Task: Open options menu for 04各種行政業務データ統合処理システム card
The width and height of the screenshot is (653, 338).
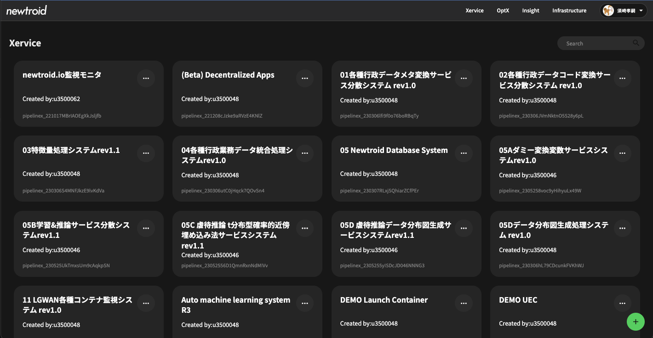Action: [305, 153]
